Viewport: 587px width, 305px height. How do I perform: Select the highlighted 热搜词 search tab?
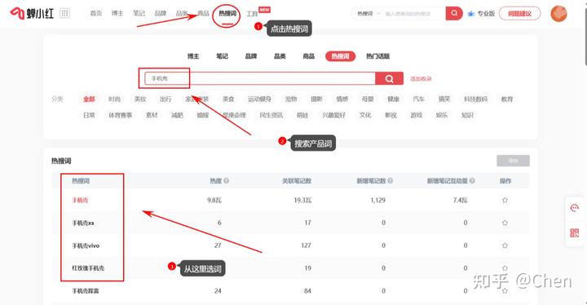[340, 56]
